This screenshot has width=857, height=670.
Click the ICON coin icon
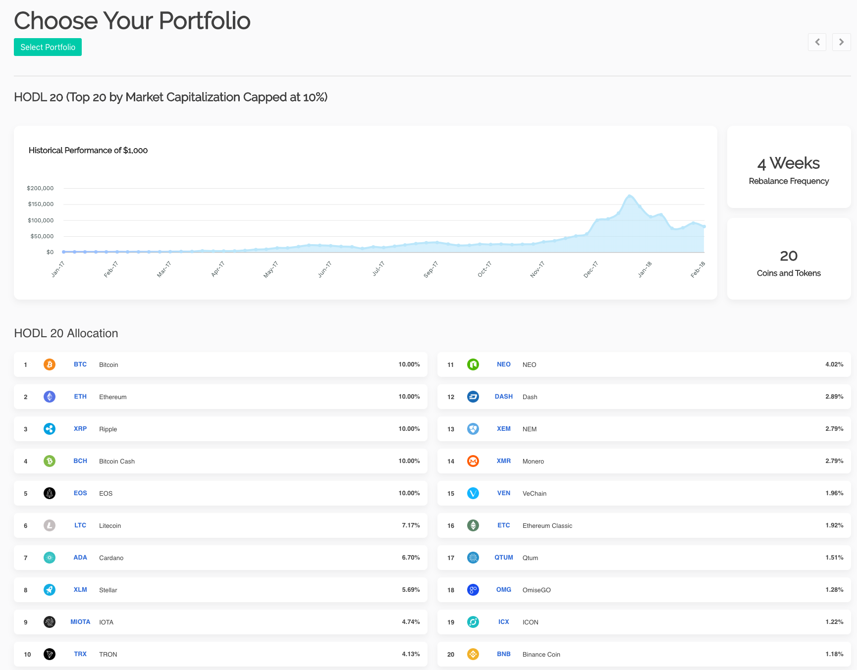click(x=473, y=622)
